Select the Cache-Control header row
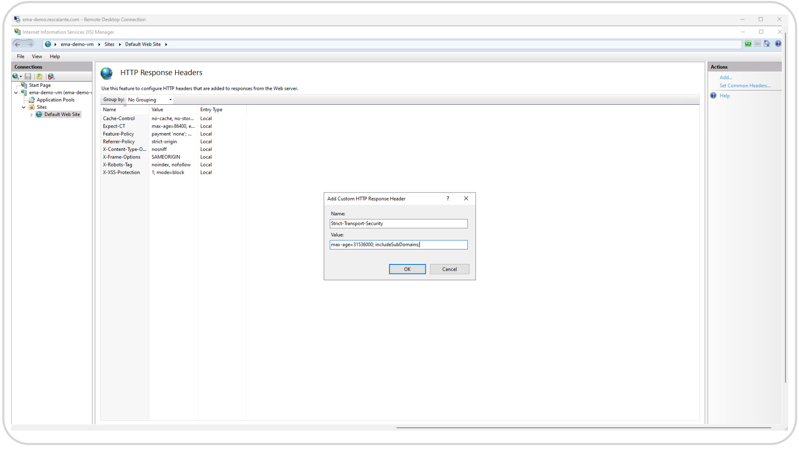The image size is (799, 449). [173, 118]
